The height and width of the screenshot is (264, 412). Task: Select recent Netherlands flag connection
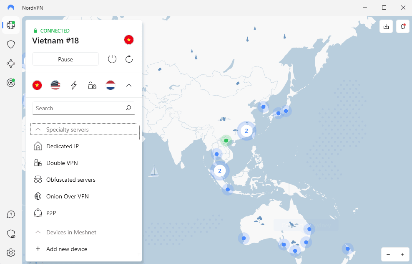(x=111, y=85)
